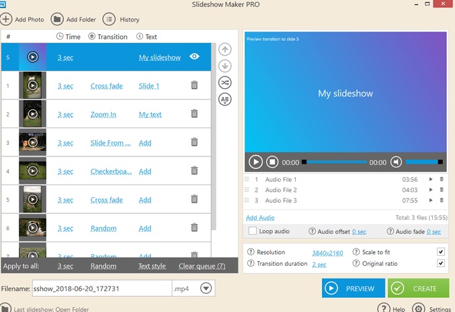
Task: Move selected slide down with arrow icon
Action: coord(225,66)
